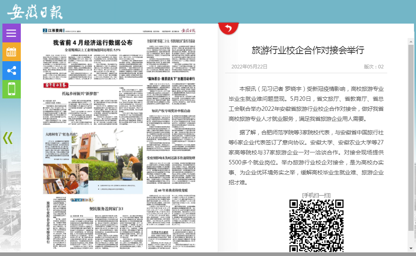Click the red back arrow button
Image resolution: width=416 pixels, height=256 pixels.
pos(228,28)
